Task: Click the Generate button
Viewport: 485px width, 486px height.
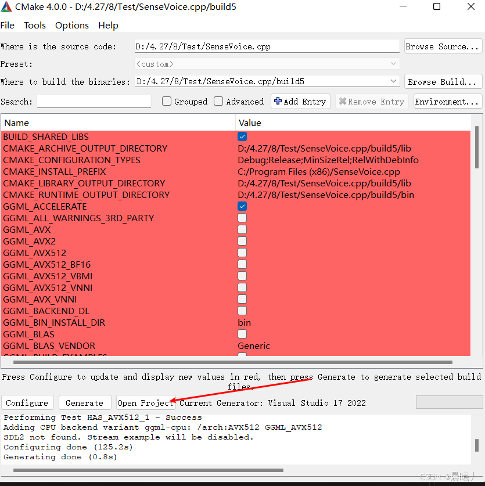Action: [x=85, y=402]
